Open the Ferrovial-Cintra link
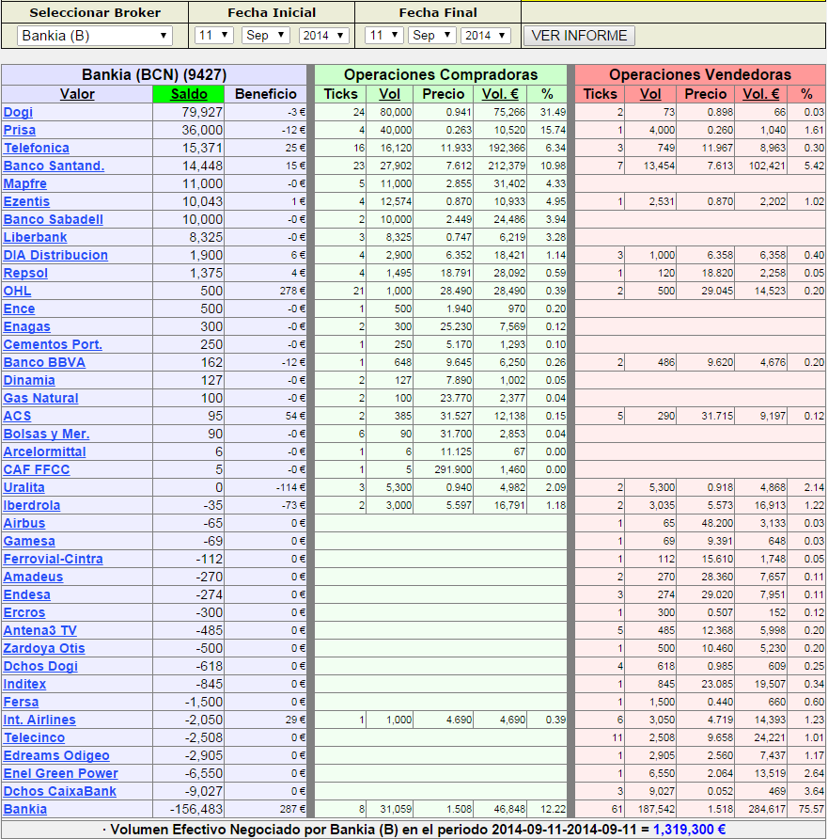Image resolution: width=828 pixels, height=839 pixels. (54, 559)
